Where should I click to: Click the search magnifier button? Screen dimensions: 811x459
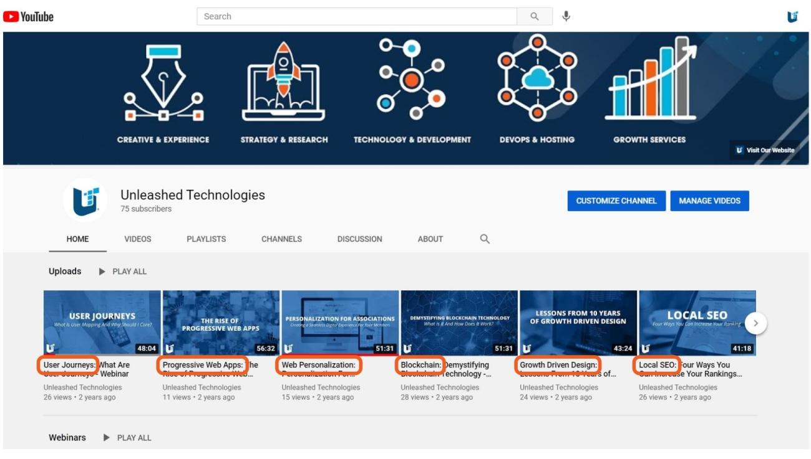pyautogui.click(x=535, y=17)
